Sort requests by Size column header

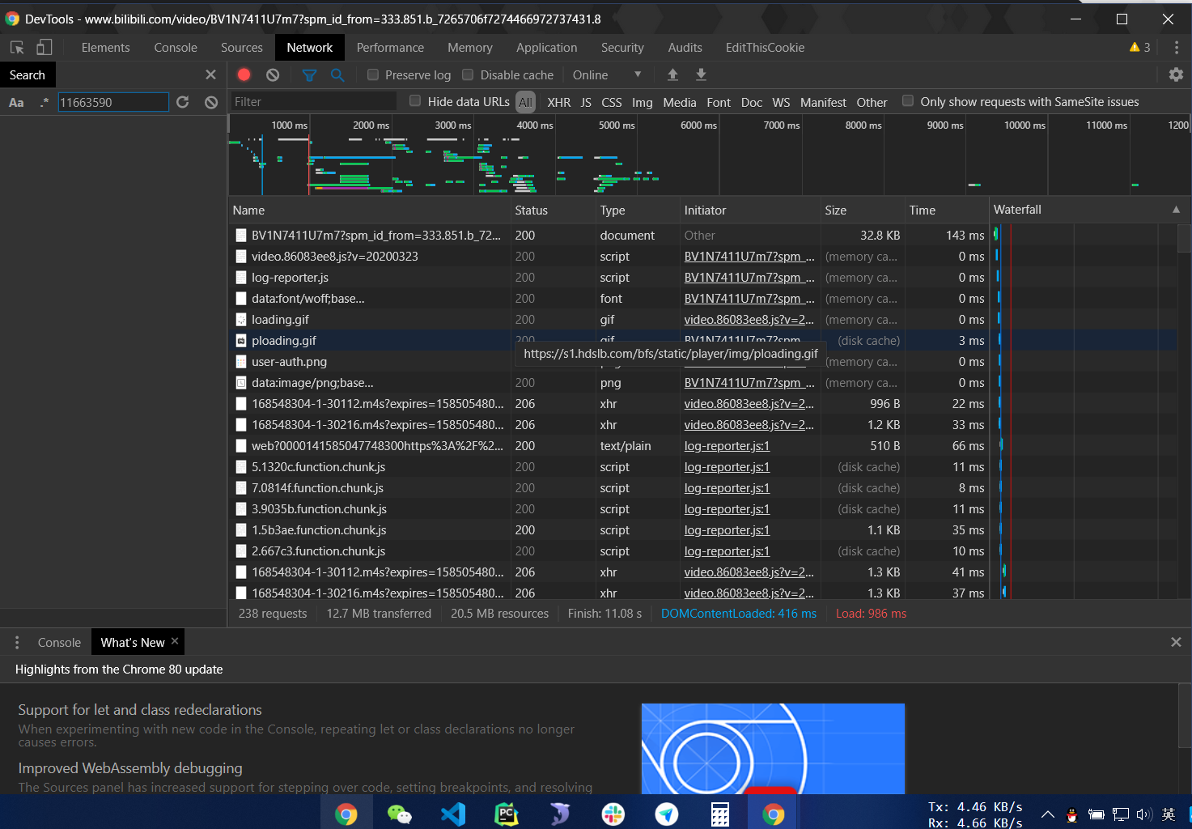[863, 210]
